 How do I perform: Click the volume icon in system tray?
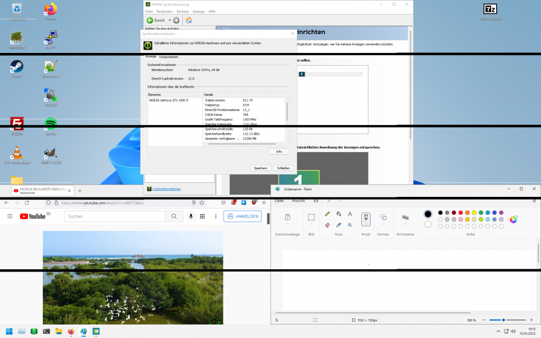coord(513,332)
